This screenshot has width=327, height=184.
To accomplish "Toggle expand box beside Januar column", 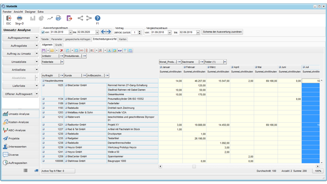I will (x=161, y=67).
